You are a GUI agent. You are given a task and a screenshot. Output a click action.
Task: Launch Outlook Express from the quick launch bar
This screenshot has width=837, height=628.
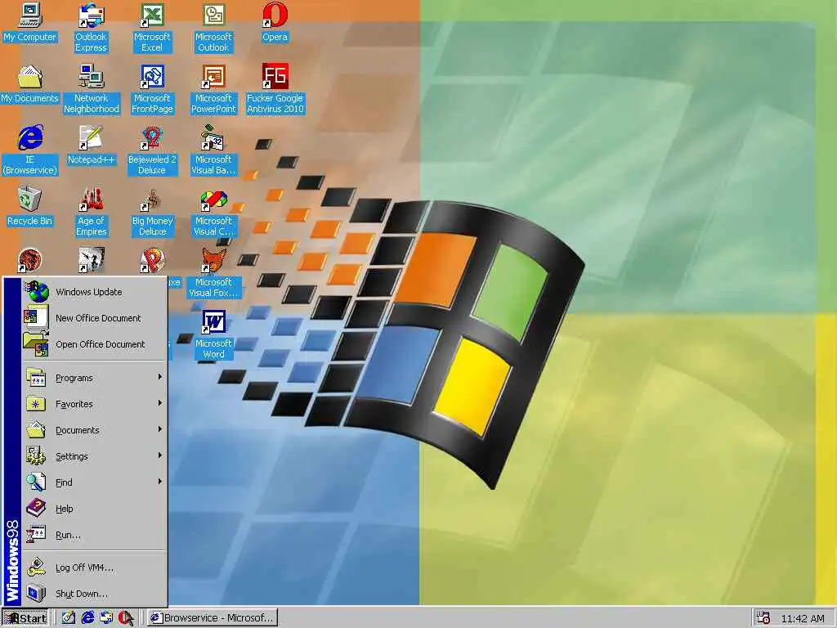pos(106,618)
